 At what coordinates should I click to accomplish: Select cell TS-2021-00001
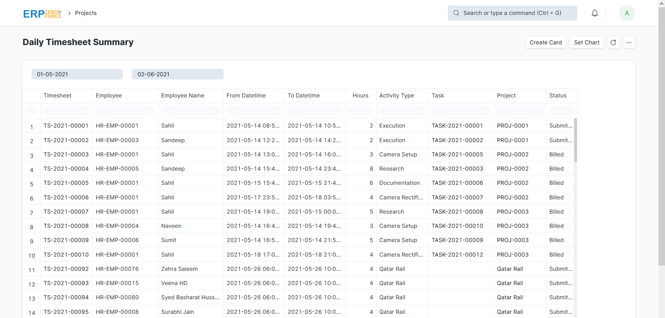pyautogui.click(x=66, y=126)
